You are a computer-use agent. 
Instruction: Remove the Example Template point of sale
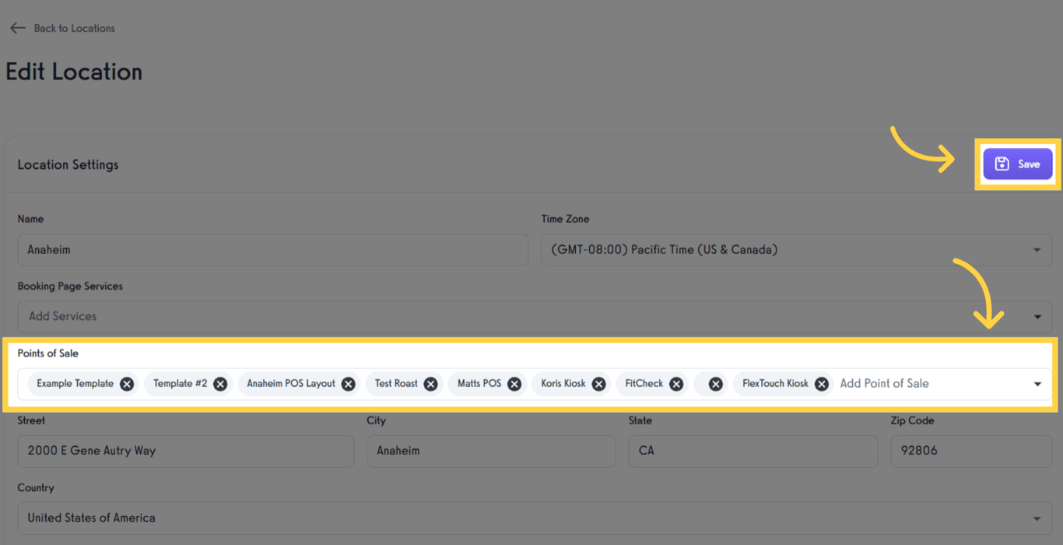[x=126, y=383]
